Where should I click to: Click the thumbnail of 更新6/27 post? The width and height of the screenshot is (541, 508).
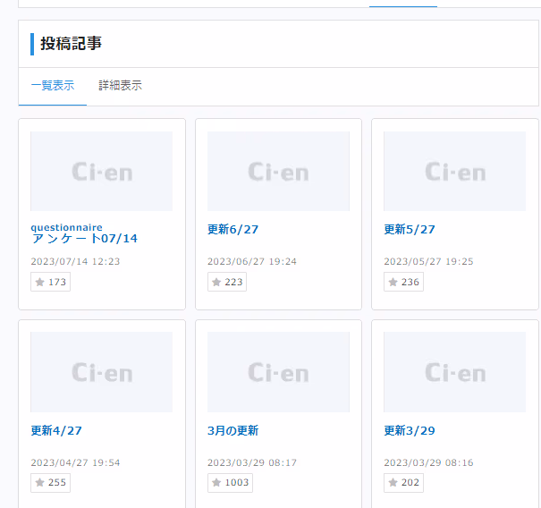click(x=278, y=171)
